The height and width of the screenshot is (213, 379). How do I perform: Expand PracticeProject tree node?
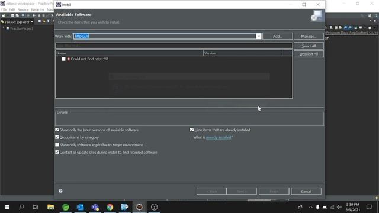4,28
